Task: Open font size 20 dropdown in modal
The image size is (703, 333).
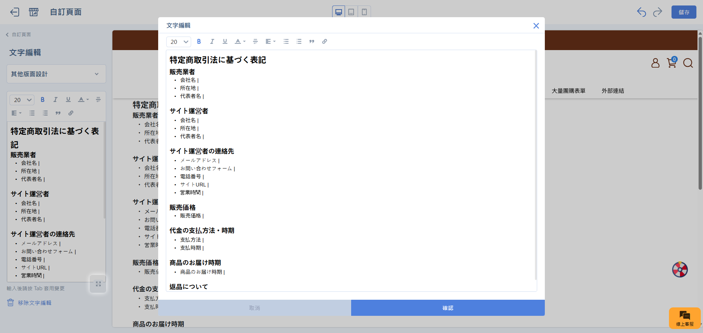Action: (x=179, y=42)
